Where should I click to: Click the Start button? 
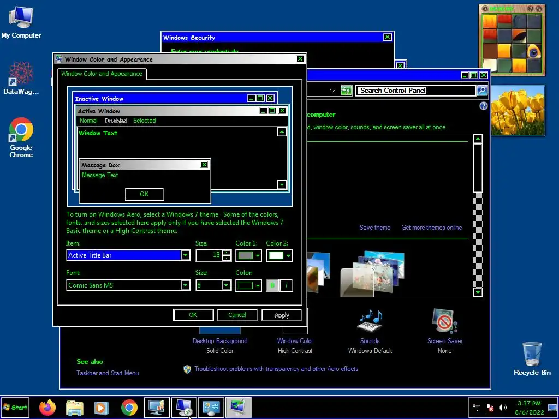pos(15,408)
